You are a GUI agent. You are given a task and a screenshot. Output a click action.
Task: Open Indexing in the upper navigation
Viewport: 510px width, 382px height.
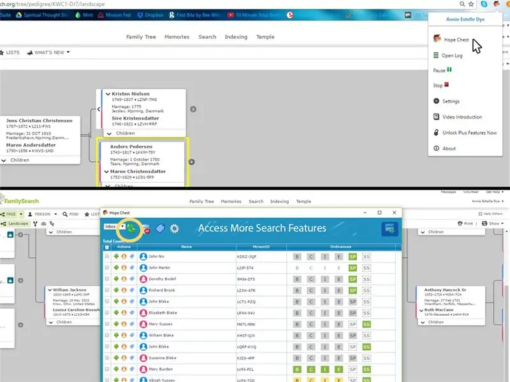236,37
